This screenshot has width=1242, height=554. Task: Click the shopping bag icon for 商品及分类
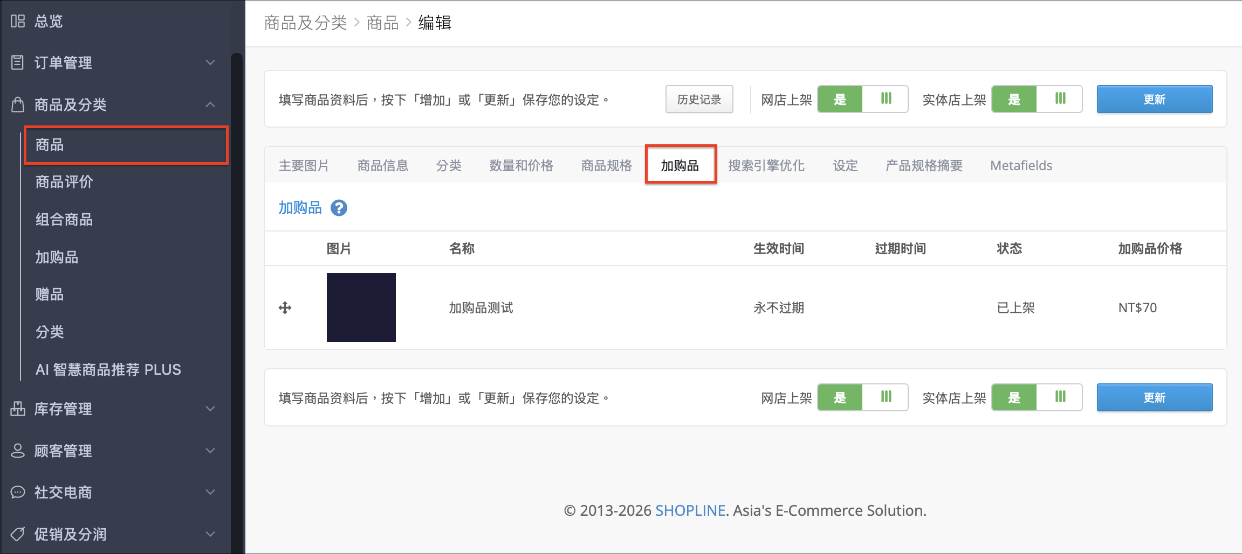[x=18, y=104]
